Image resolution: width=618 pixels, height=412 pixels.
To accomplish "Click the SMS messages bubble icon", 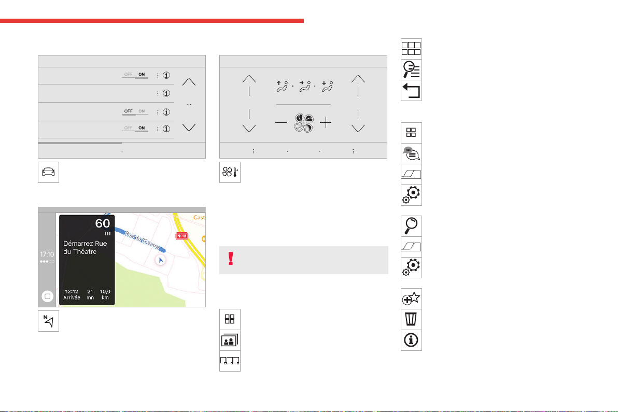I will click(411, 153).
